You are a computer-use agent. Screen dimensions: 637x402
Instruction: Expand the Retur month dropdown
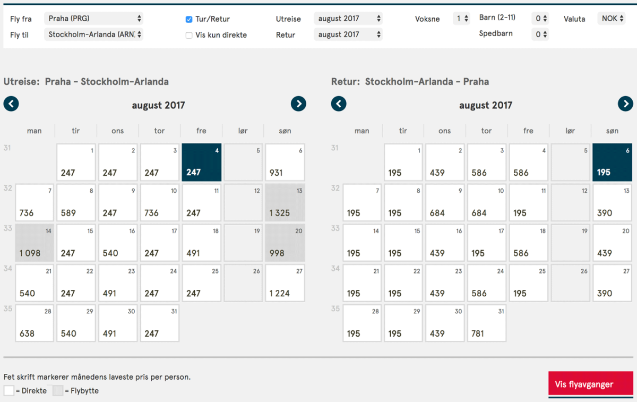[348, 35]
